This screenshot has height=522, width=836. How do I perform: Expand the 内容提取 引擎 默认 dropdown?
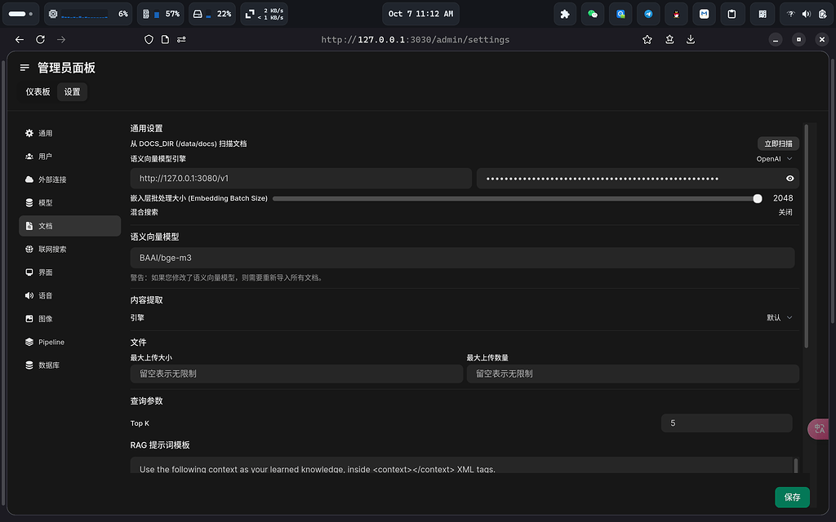pos(780,317)
